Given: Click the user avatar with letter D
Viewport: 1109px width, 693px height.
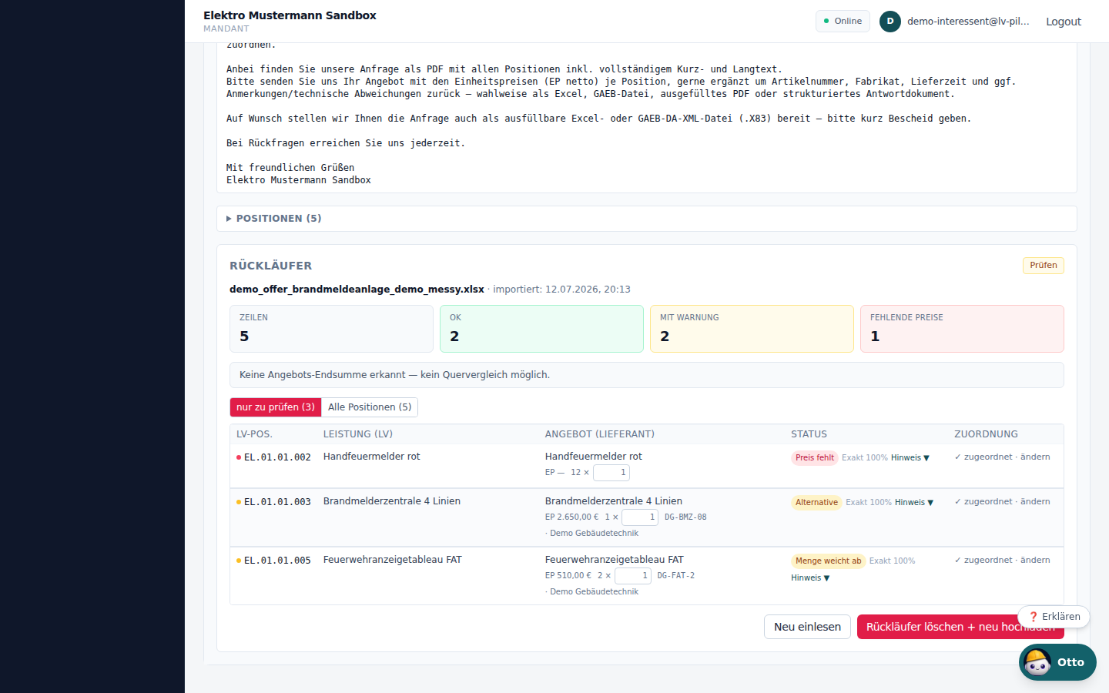Looking at the screenshot, I should pos(890,22).
